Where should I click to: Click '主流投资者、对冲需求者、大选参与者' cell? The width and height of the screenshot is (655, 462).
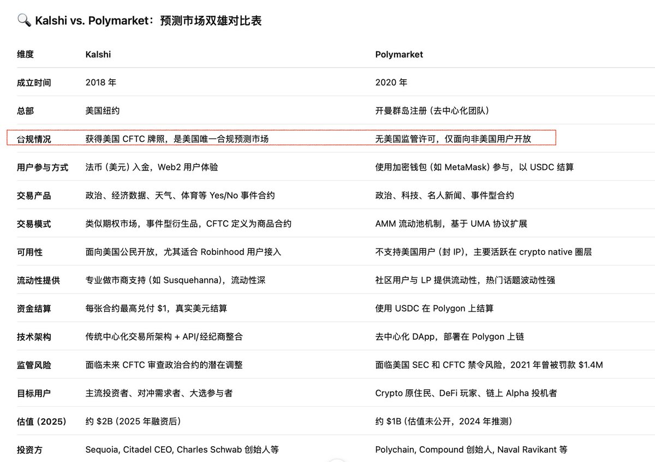pyautogui.click(x=159, y=393)
